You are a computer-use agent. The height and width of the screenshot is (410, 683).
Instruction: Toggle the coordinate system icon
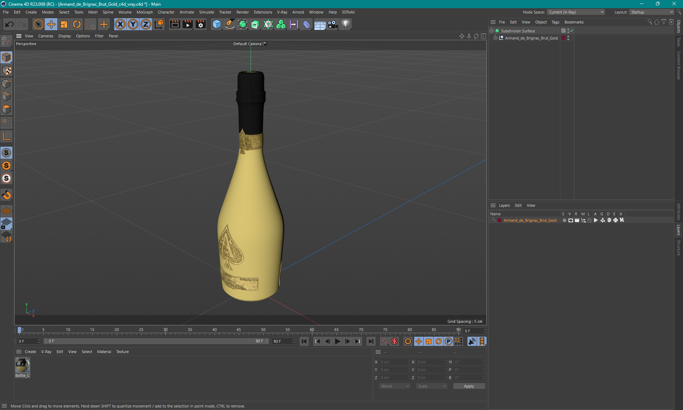(159, 24)
